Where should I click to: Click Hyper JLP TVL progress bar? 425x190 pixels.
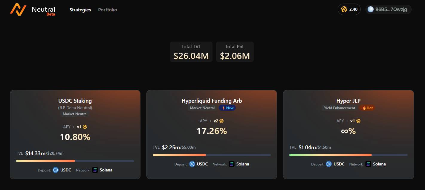(348, 155)
